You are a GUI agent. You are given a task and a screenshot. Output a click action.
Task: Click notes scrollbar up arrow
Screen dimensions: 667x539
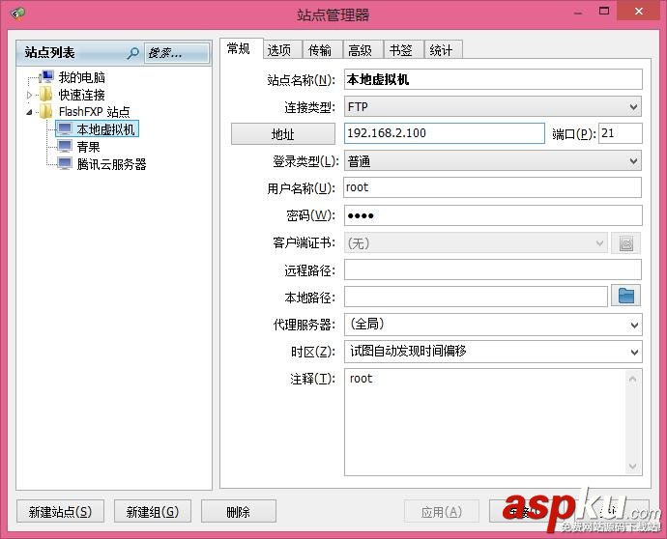633,379
